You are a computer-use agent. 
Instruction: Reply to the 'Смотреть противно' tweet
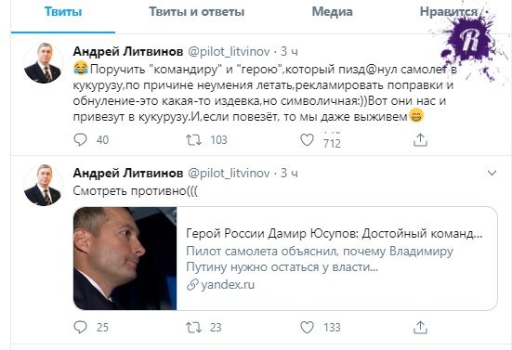tap(80, 327)
